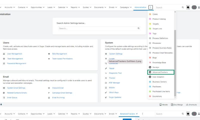Choose Purchased Line Items from modules dropdown
This screenshot has height=120, width=200.
(161, 91)
